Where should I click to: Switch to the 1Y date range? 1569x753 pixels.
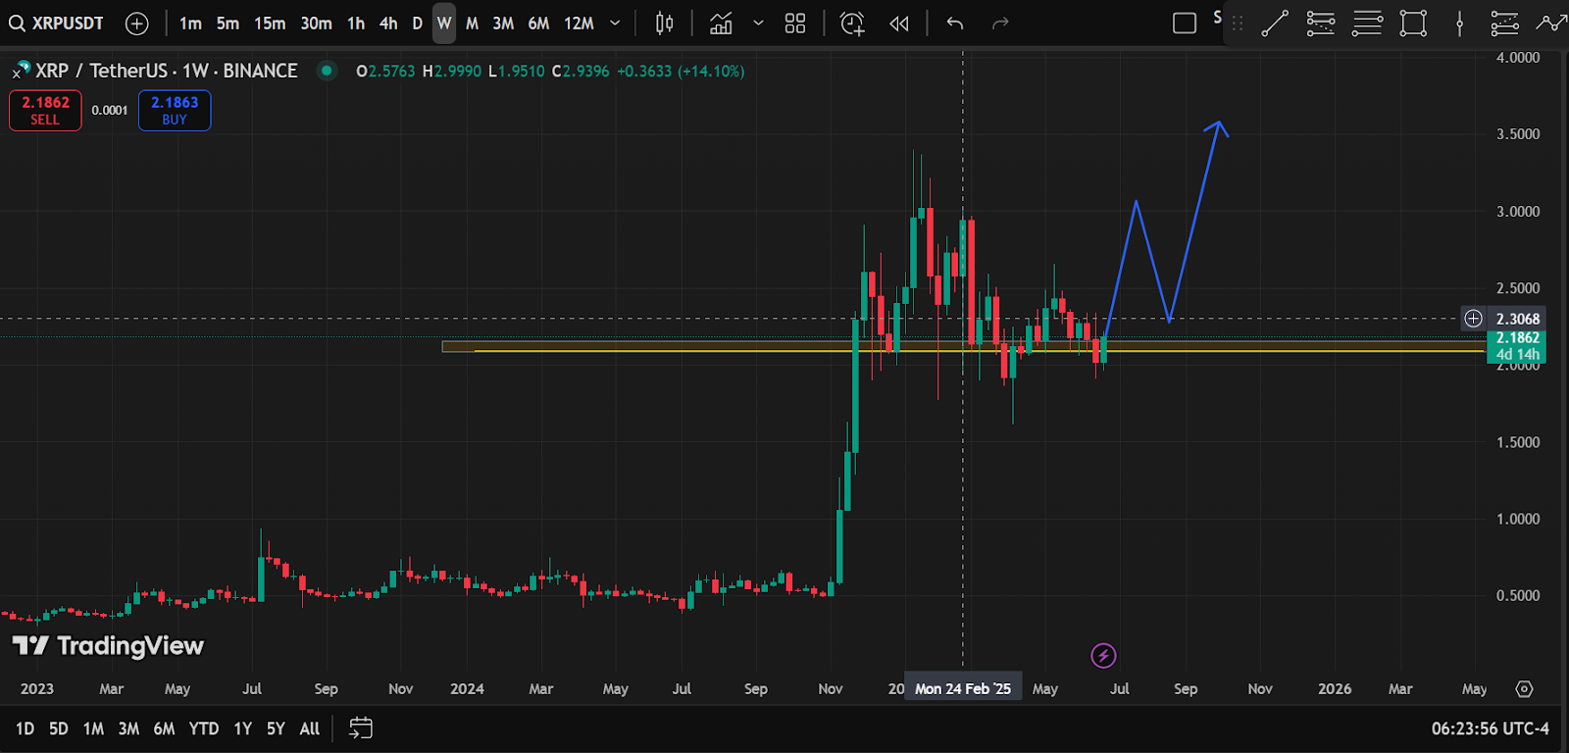(x=242, y=728)
